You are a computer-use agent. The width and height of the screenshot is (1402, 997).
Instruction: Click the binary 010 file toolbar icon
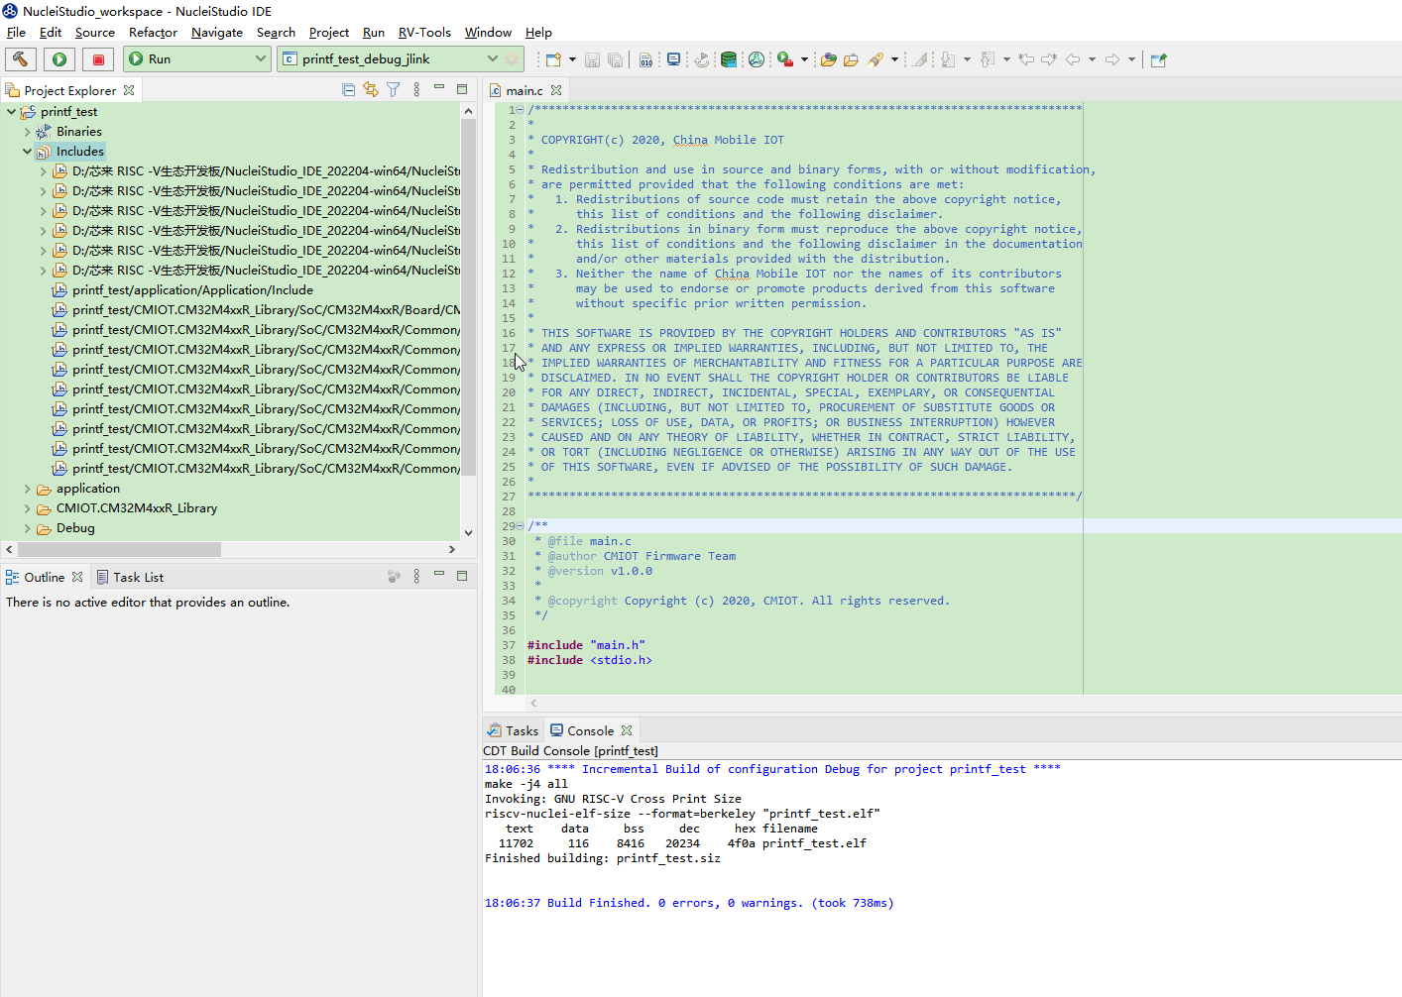point(645,59)
